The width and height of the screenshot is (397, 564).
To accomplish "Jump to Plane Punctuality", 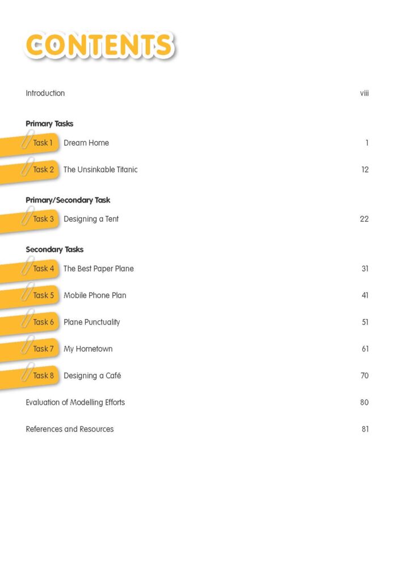I will pos(92,322).
